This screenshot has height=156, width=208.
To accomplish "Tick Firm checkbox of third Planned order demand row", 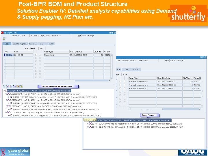I will coord(125,88).
